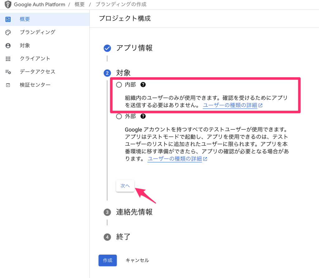Open クライアント in the sidebar menu
Image resolution: width=319 pixels, height=278 pixels.
[45, 59]
